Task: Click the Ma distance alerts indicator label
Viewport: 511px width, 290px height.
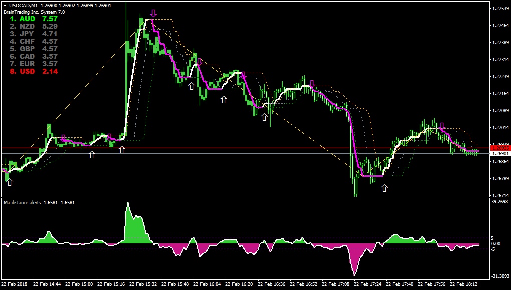Action: point(39,203)
